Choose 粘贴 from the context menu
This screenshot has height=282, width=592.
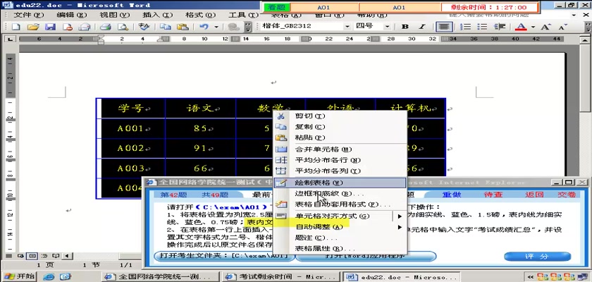pos(340,137)
